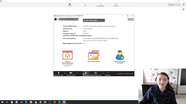This screenshot has width=186, height=104.
Task: Stop the recording in the recording bar
Action: pos(77,19)
